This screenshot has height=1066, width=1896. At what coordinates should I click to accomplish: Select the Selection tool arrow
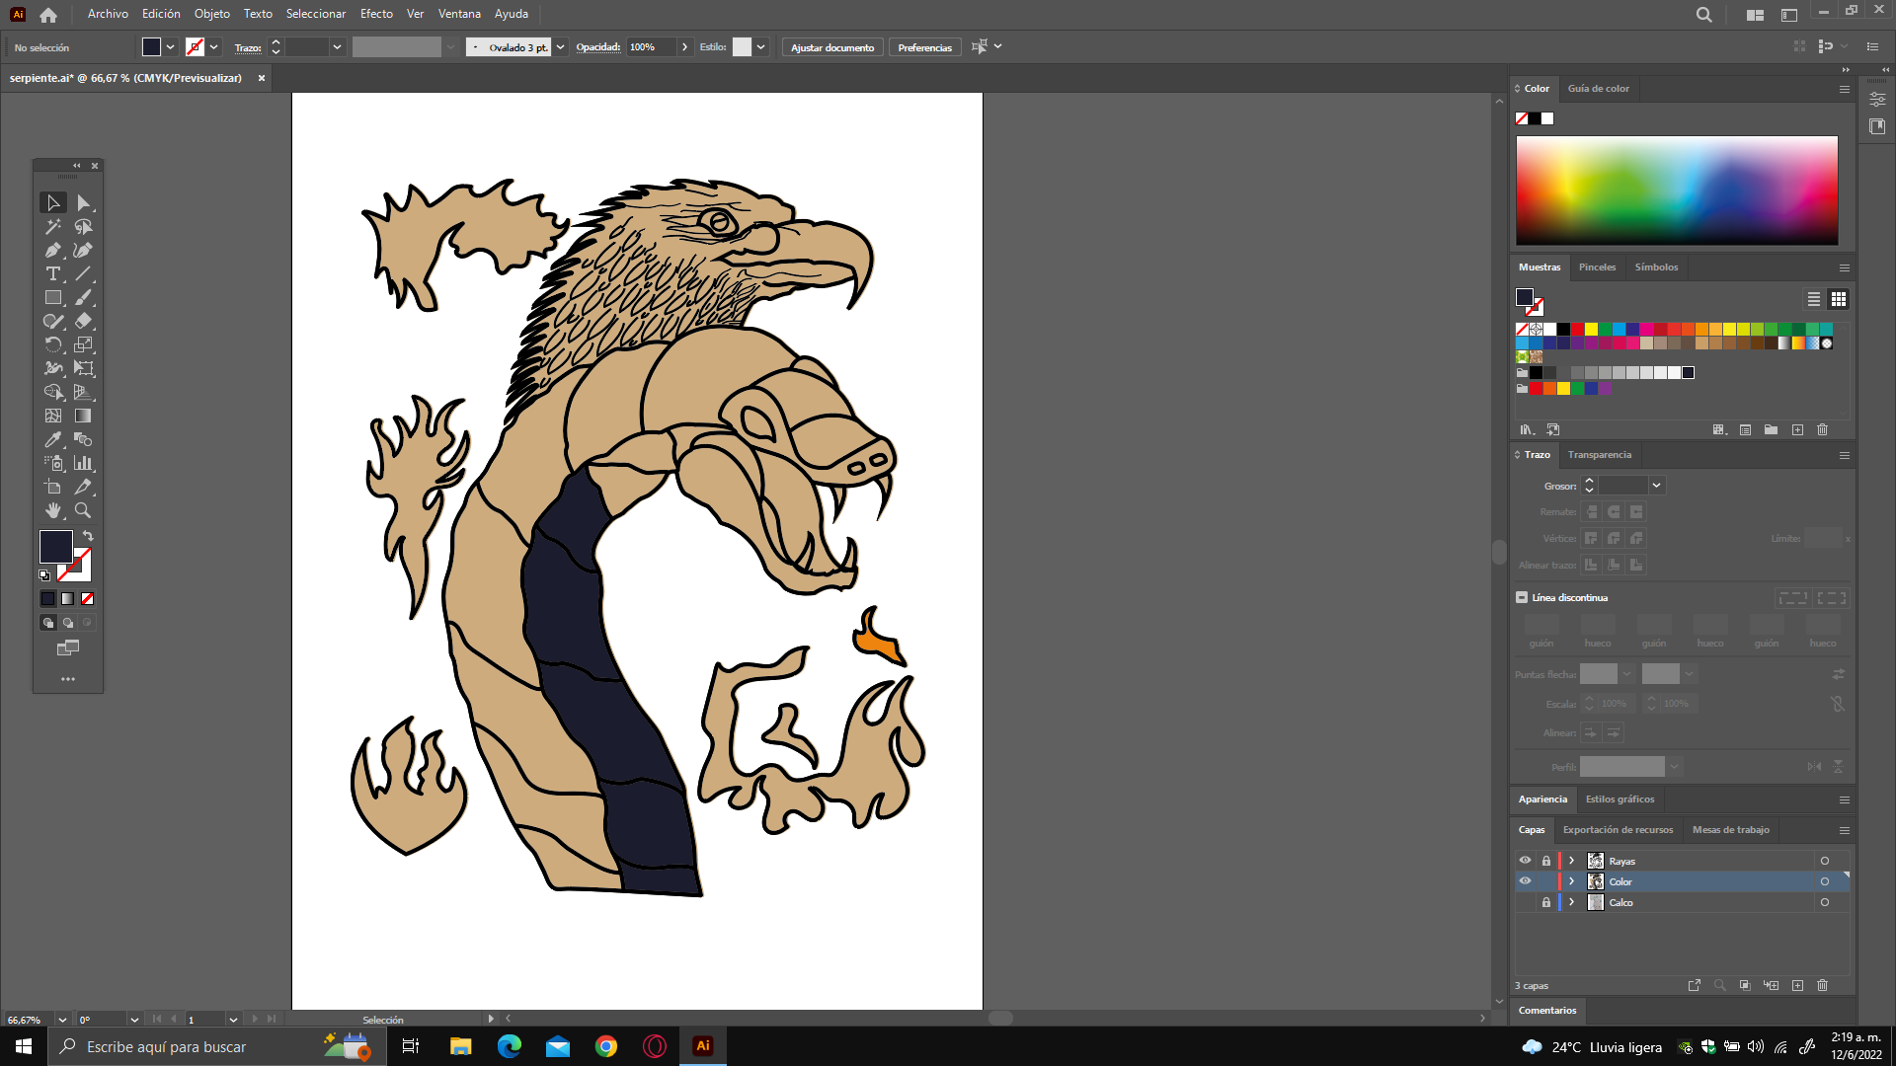[53, 203]
